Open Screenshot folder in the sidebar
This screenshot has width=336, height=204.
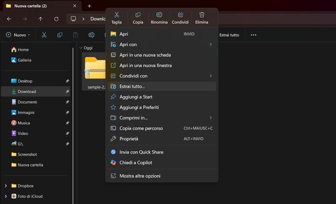[x=35, y=155]
